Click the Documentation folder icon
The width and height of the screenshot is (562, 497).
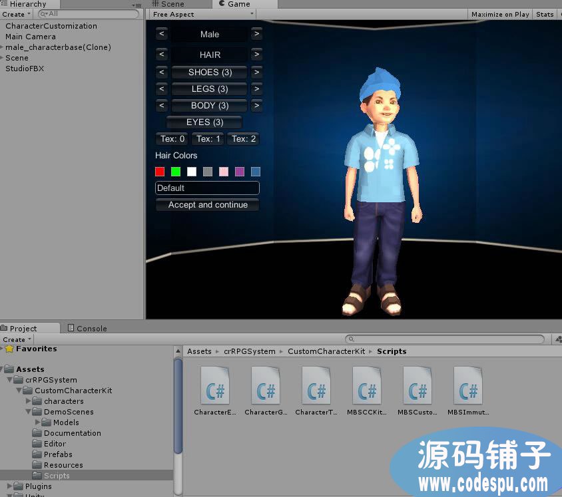[x=37, y=433]
